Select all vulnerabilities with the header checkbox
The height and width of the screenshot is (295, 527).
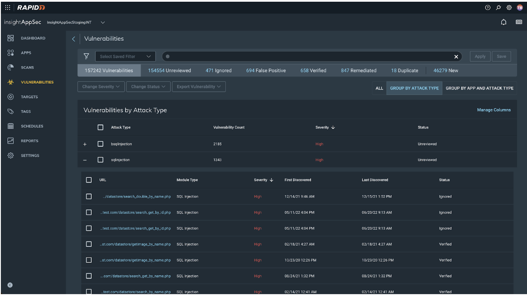click(101, 127)
